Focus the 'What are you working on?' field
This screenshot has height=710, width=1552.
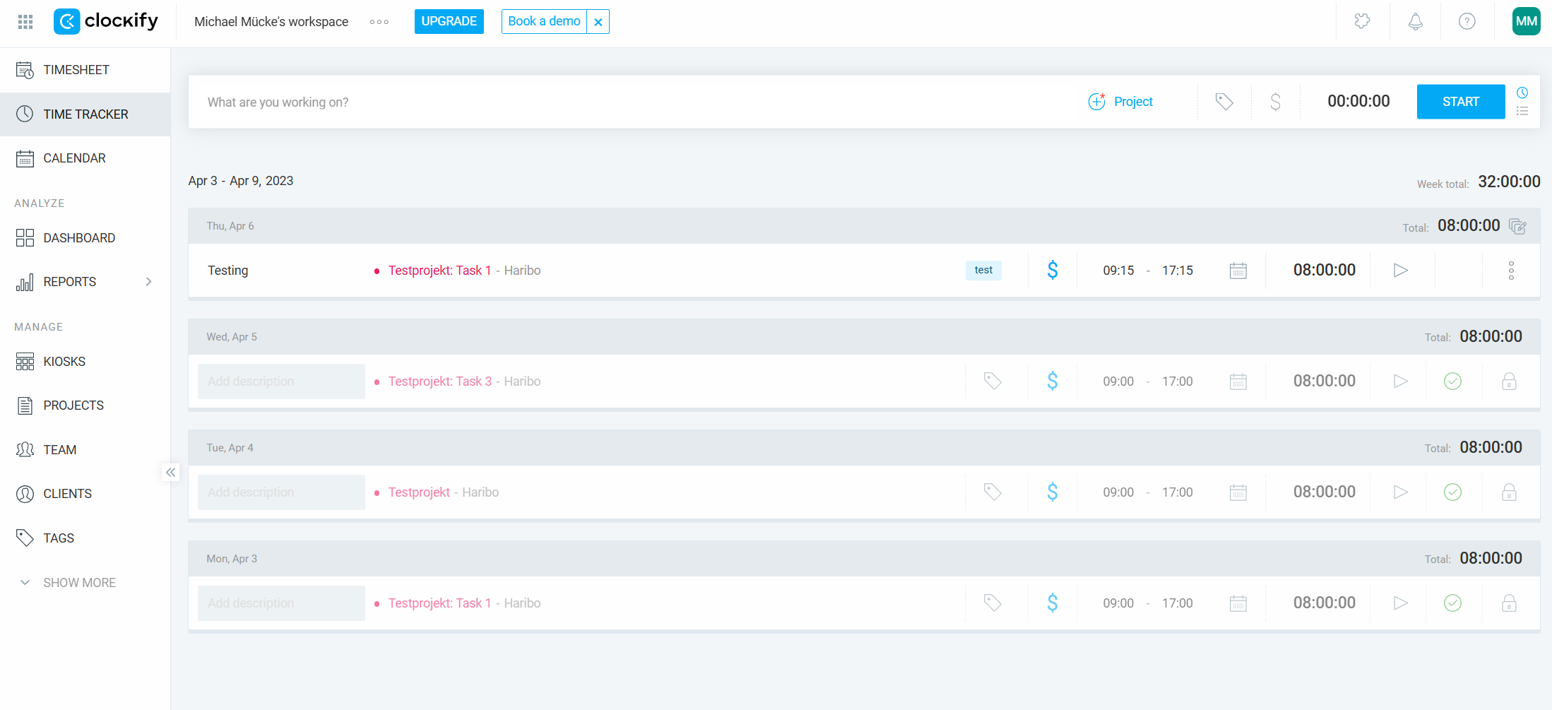[x=636, y=102]
